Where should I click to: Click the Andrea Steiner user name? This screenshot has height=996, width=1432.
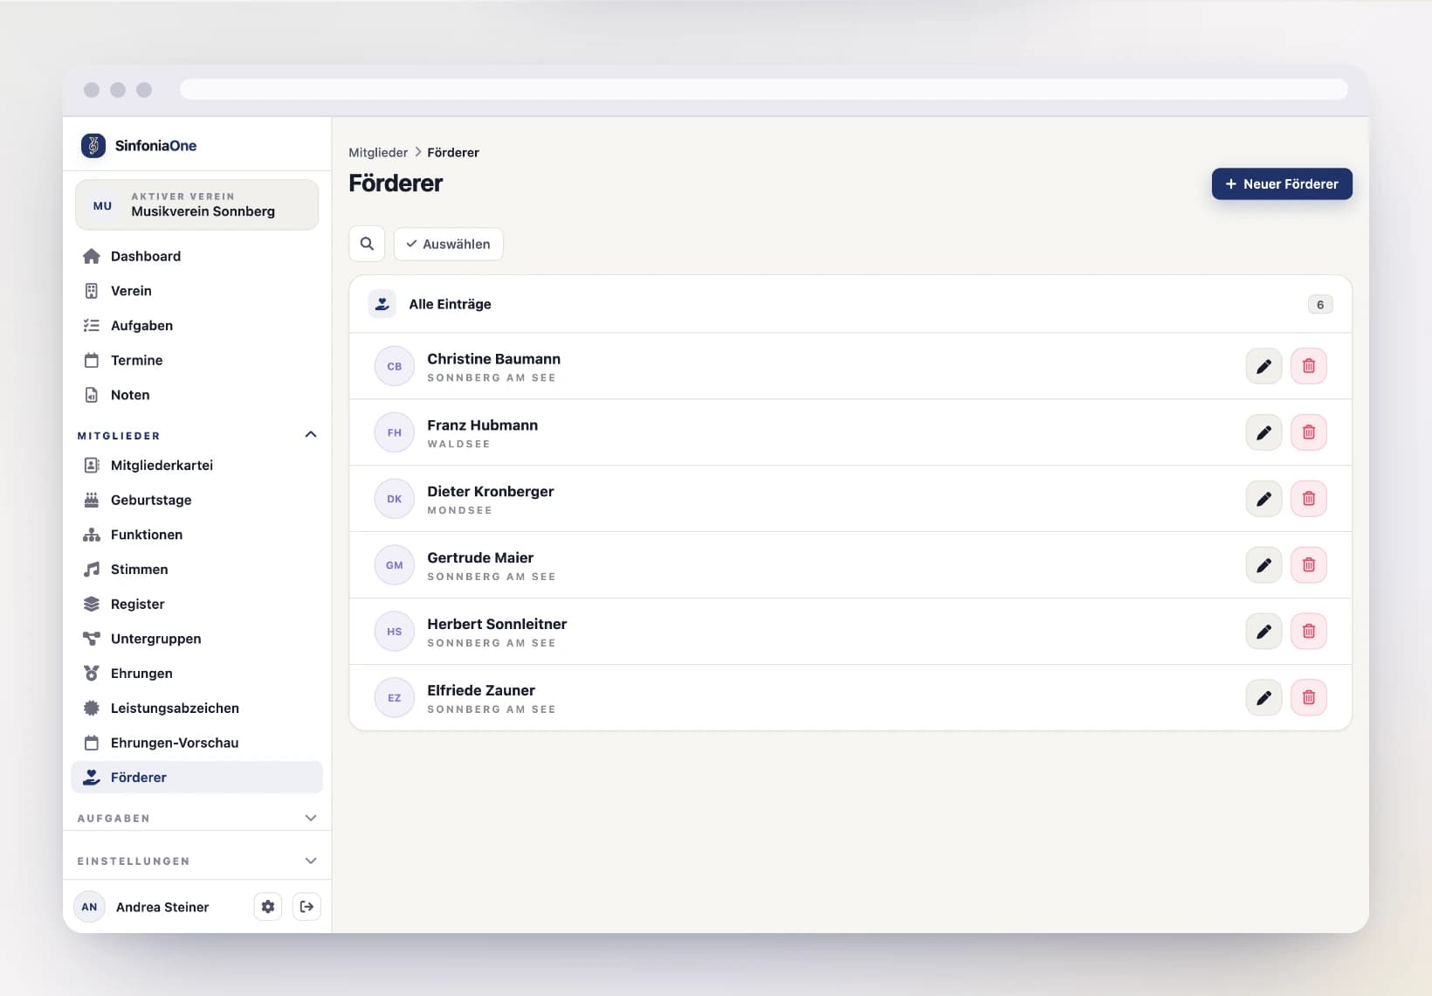coord(162,907)
